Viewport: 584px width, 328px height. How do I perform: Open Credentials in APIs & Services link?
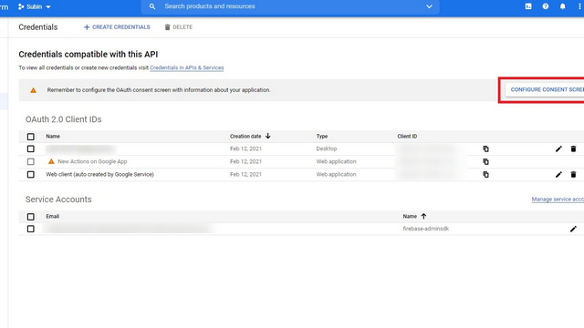186,67
